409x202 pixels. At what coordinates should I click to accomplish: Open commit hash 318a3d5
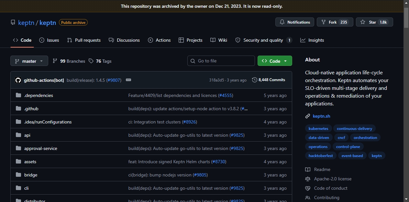pos(216,80)
